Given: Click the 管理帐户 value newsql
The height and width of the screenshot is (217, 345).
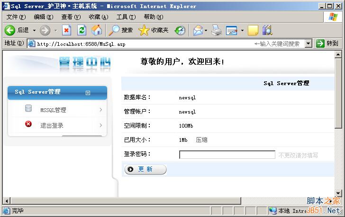Looking at the screenshot, I should coord(187,112).
